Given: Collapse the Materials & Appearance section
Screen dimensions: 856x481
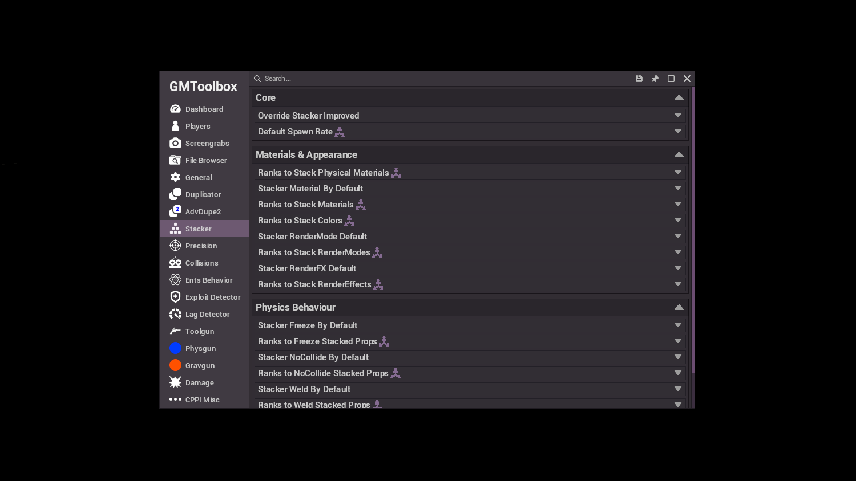Looking at the screenshot, I should [x=679, y=154].
